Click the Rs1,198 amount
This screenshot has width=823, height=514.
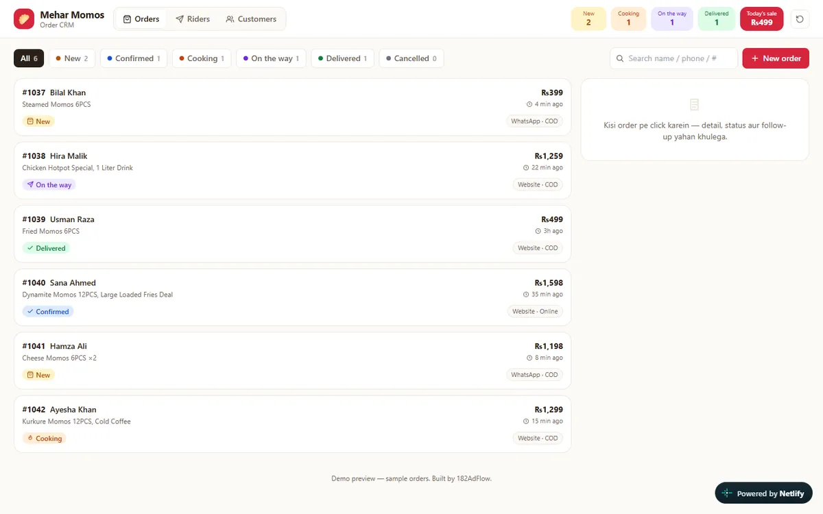(549, 346)
